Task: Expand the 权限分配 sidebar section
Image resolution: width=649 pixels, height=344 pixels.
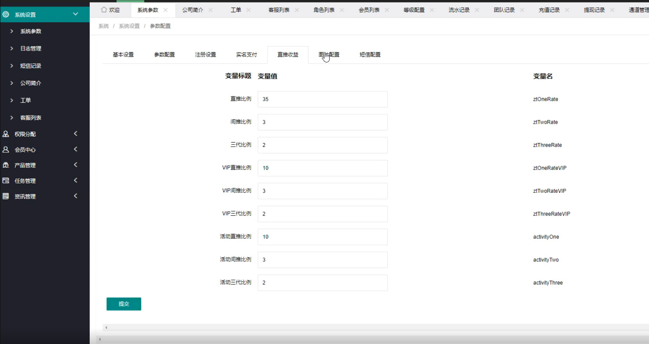Action: click(75, 134)
